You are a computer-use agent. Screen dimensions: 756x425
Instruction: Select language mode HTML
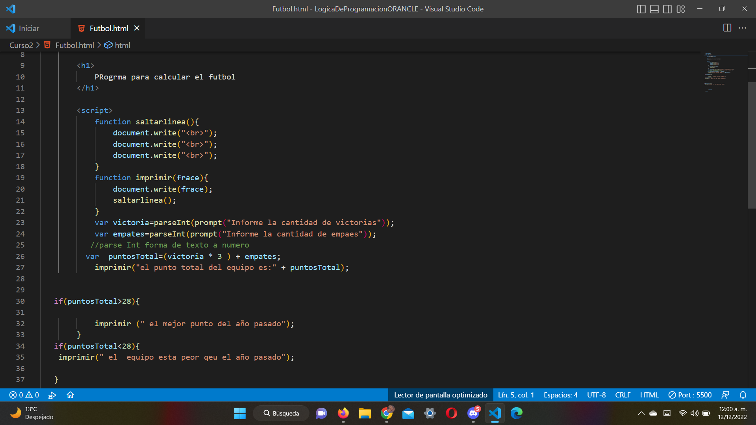[x=649, y=395]
